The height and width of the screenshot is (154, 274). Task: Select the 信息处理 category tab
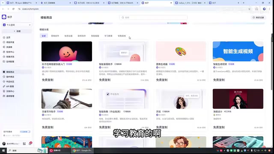tap(68, 36)
